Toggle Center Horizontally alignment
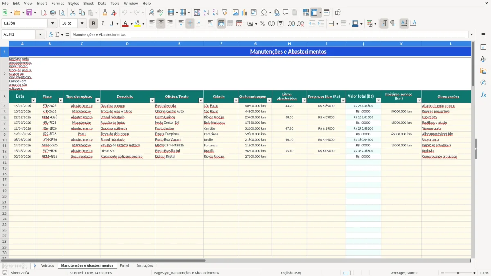This screenshot has height=276, width=491. tap(161, 24)
